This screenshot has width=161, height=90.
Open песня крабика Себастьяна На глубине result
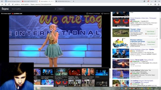[140, 71]
